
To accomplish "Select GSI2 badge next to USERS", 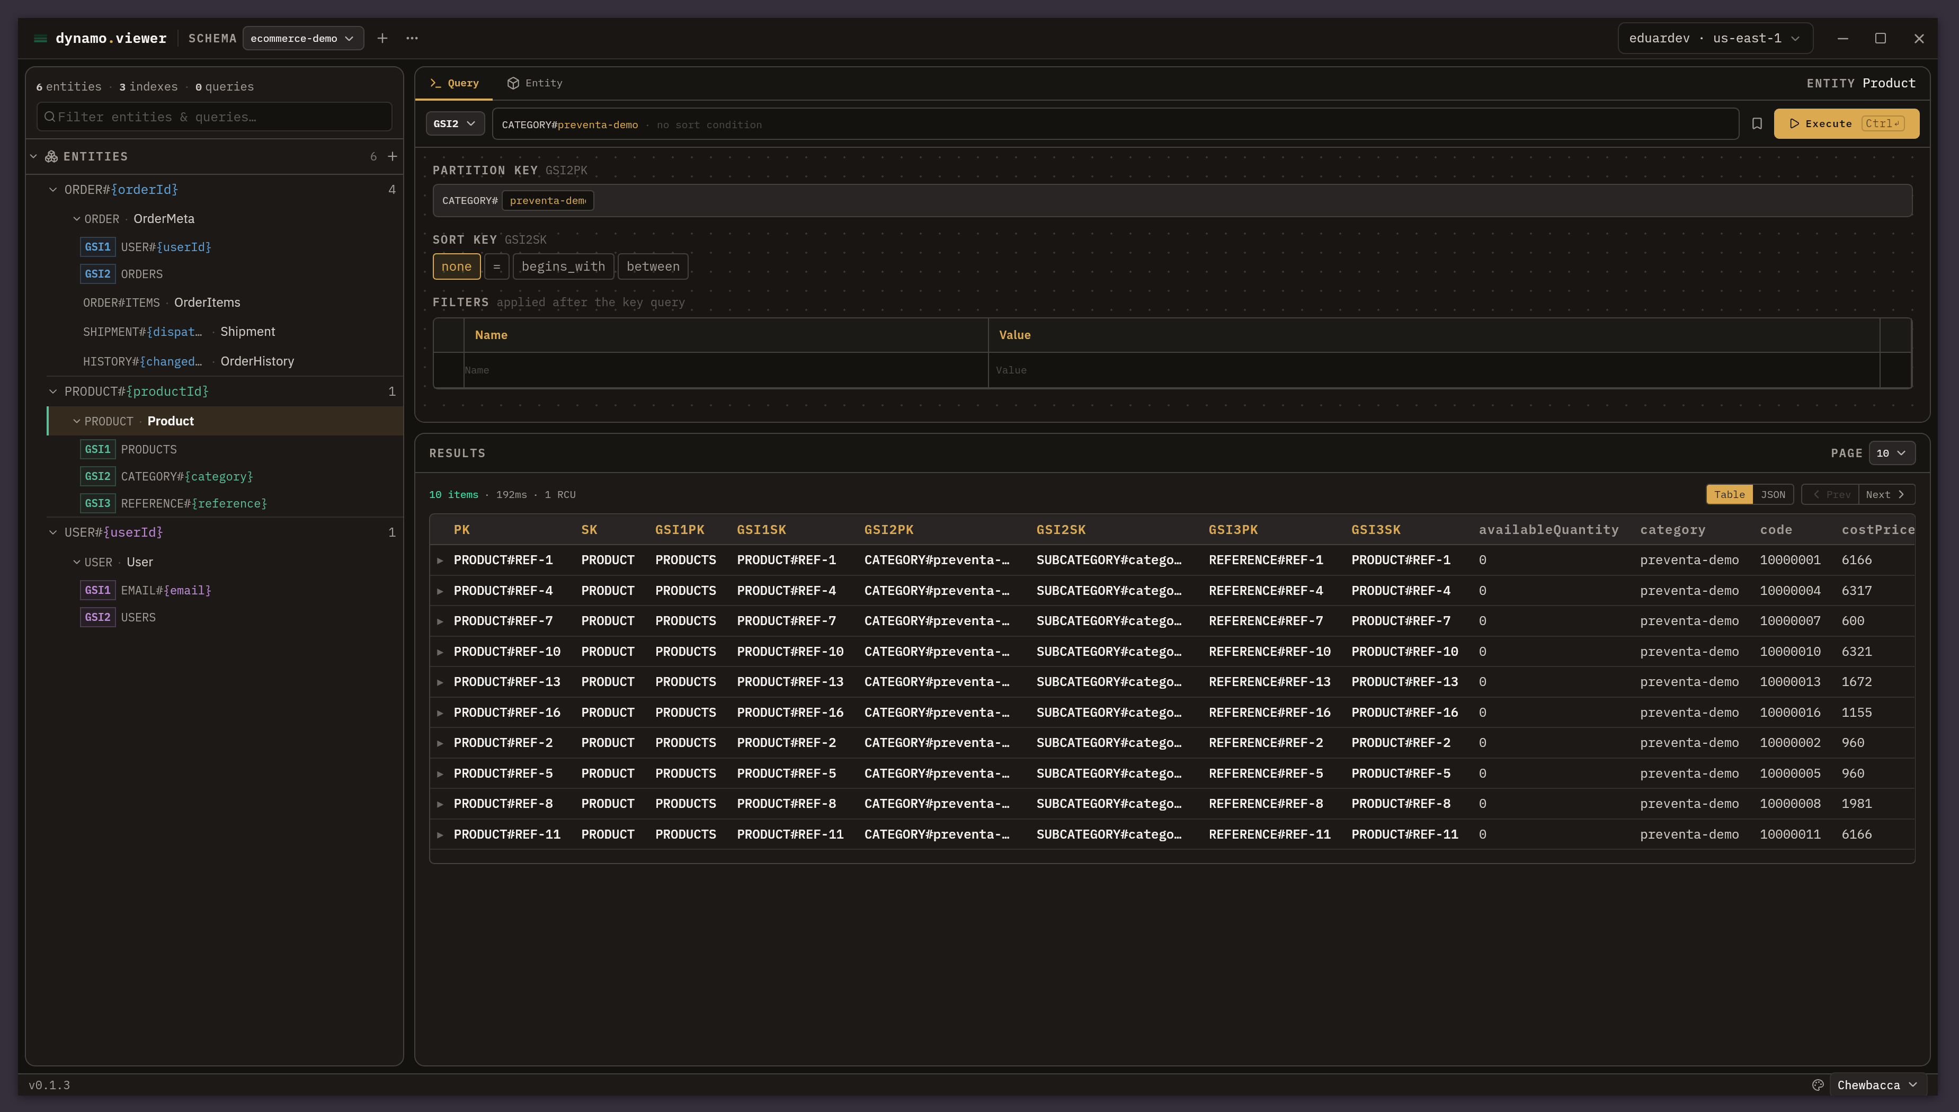I will [97, 617].
